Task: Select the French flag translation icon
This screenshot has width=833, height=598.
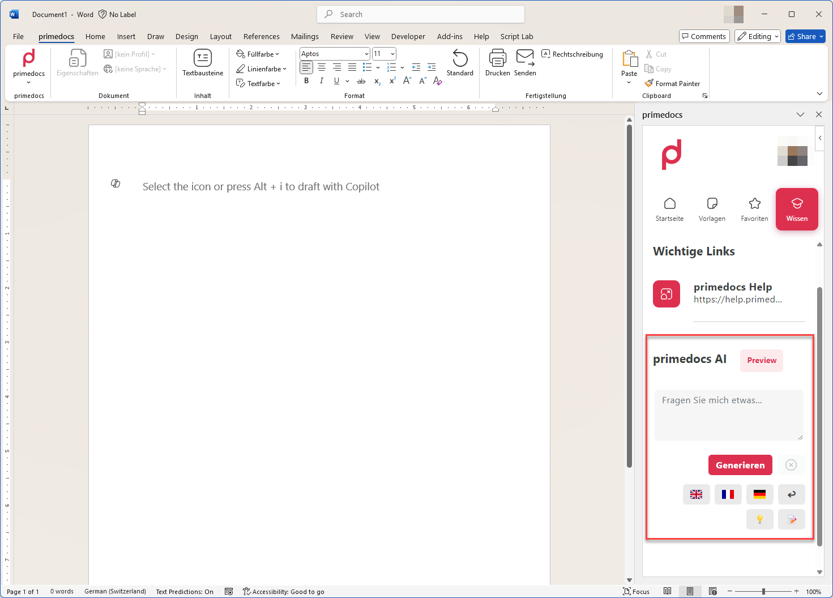Action: (x=728, y=494)
